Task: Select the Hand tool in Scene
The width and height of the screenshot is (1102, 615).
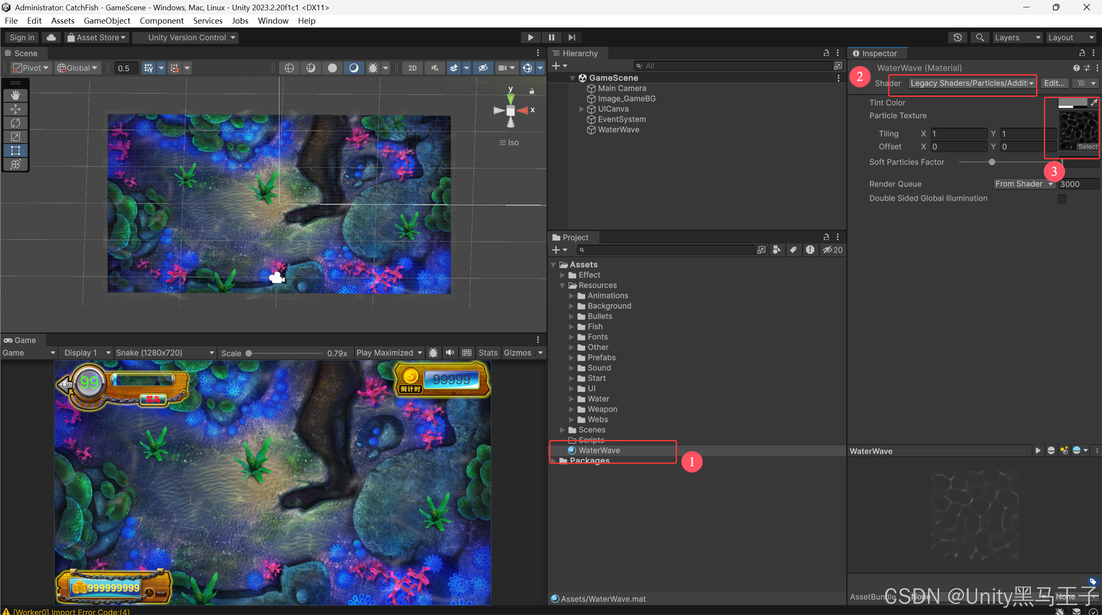Action: (x=16, y=95)
